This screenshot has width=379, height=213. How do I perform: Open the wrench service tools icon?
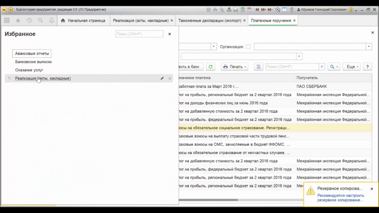pyautogui.click(x=292, y=10)
